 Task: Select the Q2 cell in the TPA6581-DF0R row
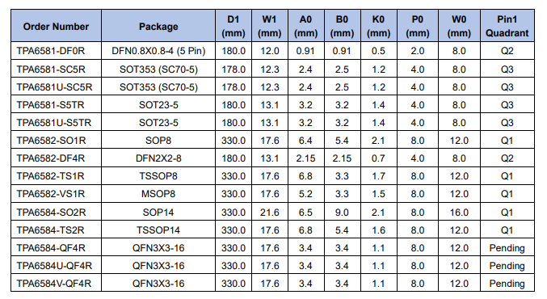(507, 51)
